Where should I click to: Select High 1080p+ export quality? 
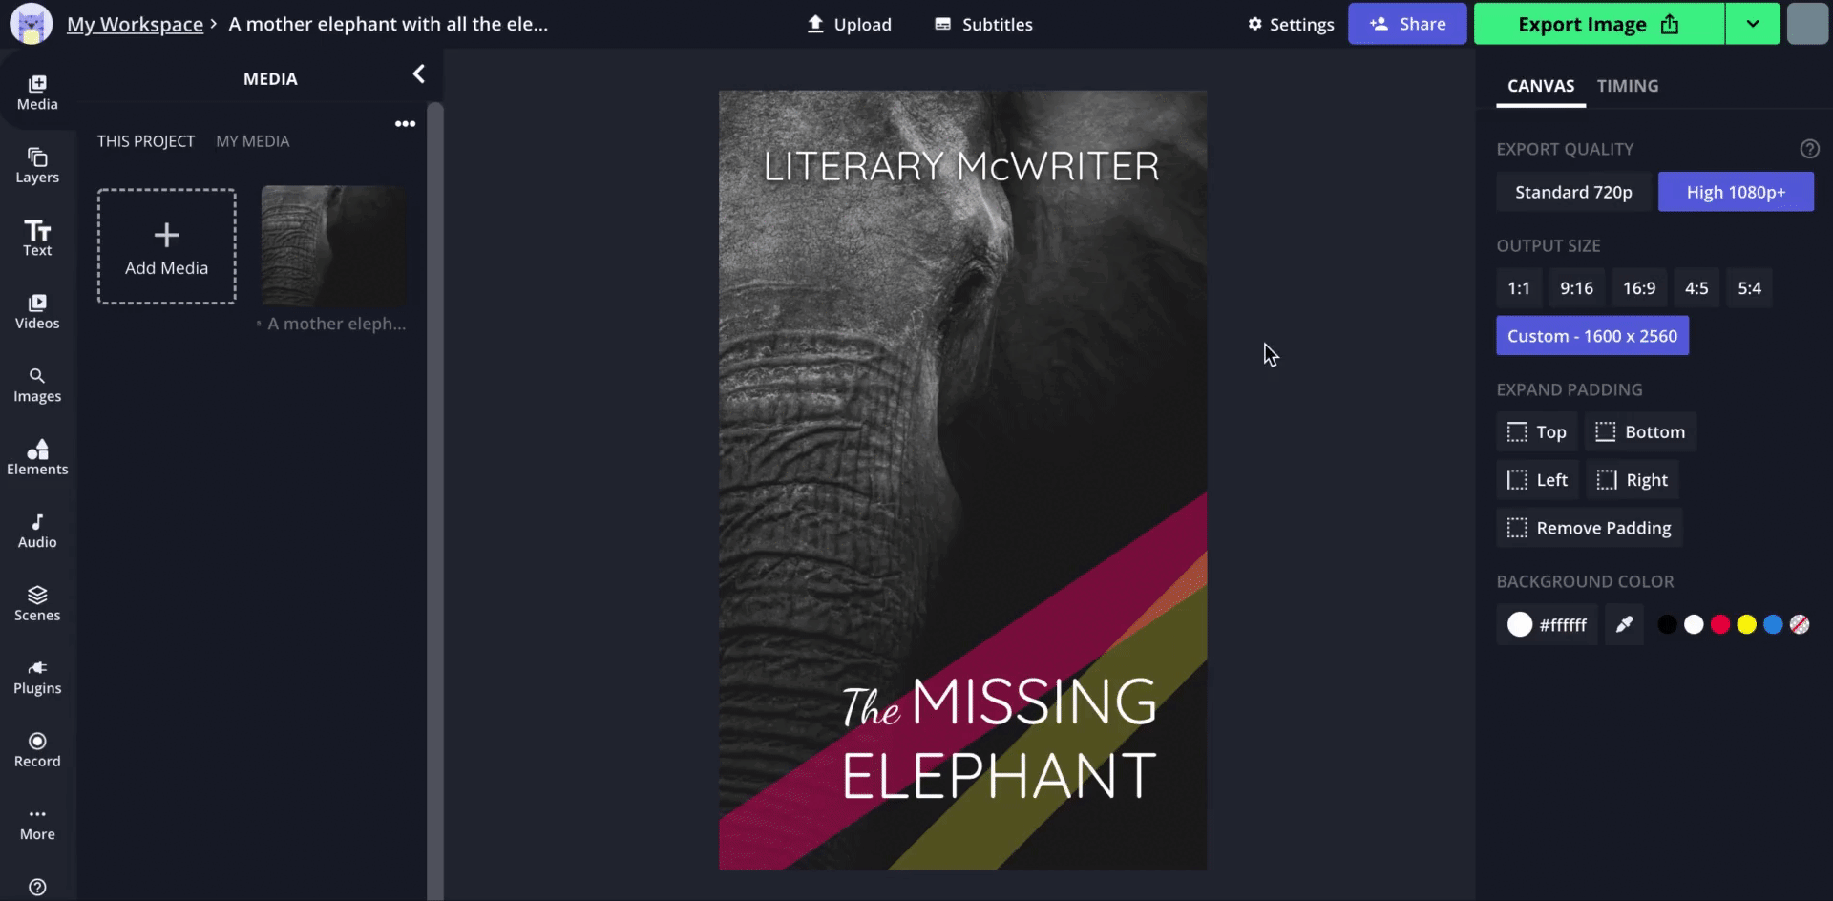pos(1735,192)
